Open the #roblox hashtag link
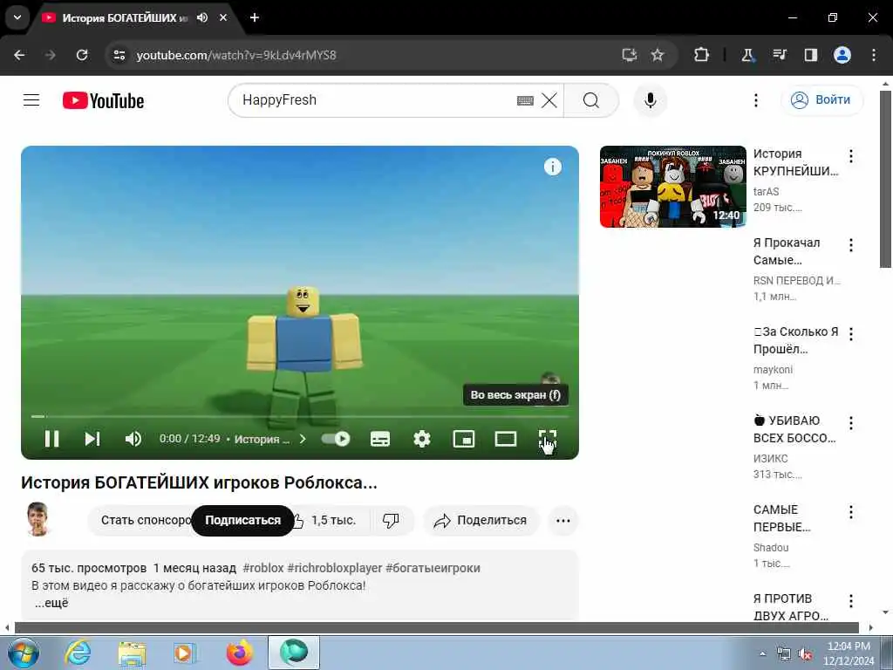This screenshot has height=670, width=893. [x=263, y=568]
